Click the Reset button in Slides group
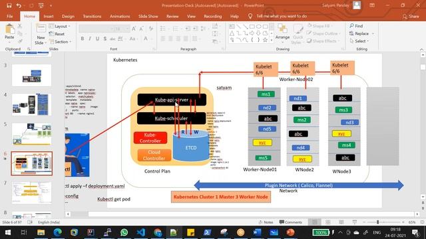 tap(57, 34)
